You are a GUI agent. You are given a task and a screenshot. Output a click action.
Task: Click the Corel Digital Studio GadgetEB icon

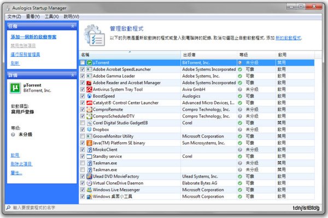click(x=89, y=123)
